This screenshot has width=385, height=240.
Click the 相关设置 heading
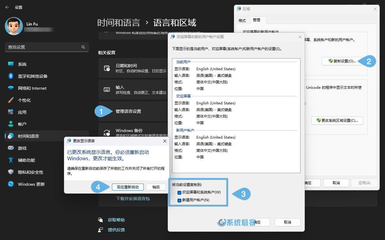coord(107,52)
